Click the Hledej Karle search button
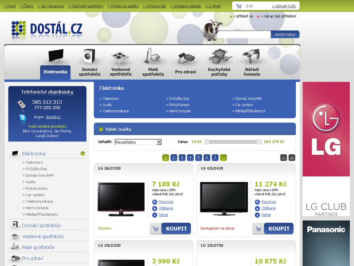Viewport: 354px width, 266px height. tap(285, 35)
